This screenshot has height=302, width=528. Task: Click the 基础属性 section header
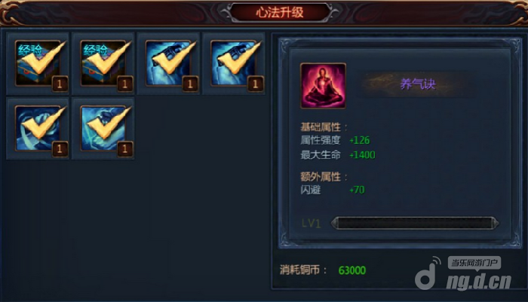click(321, 127)
